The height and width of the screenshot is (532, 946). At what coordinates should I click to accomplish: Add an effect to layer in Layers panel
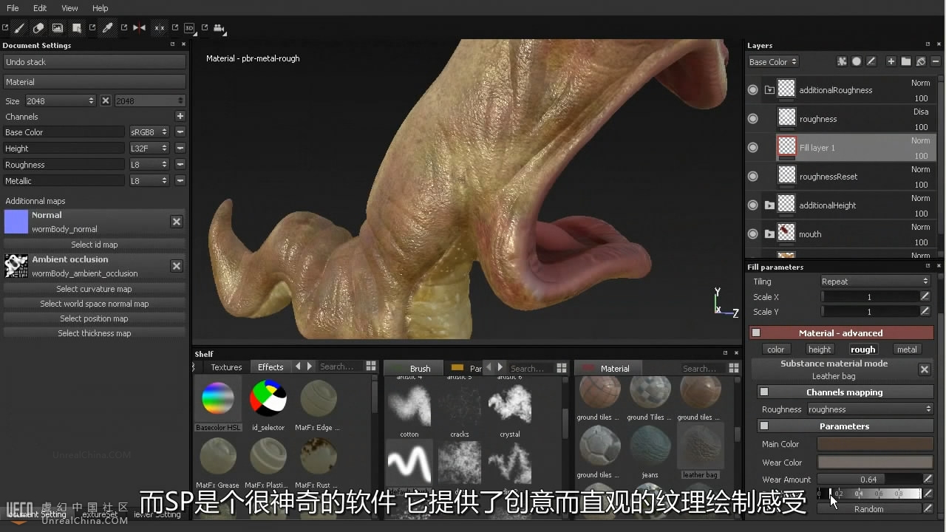click(842, 62)
